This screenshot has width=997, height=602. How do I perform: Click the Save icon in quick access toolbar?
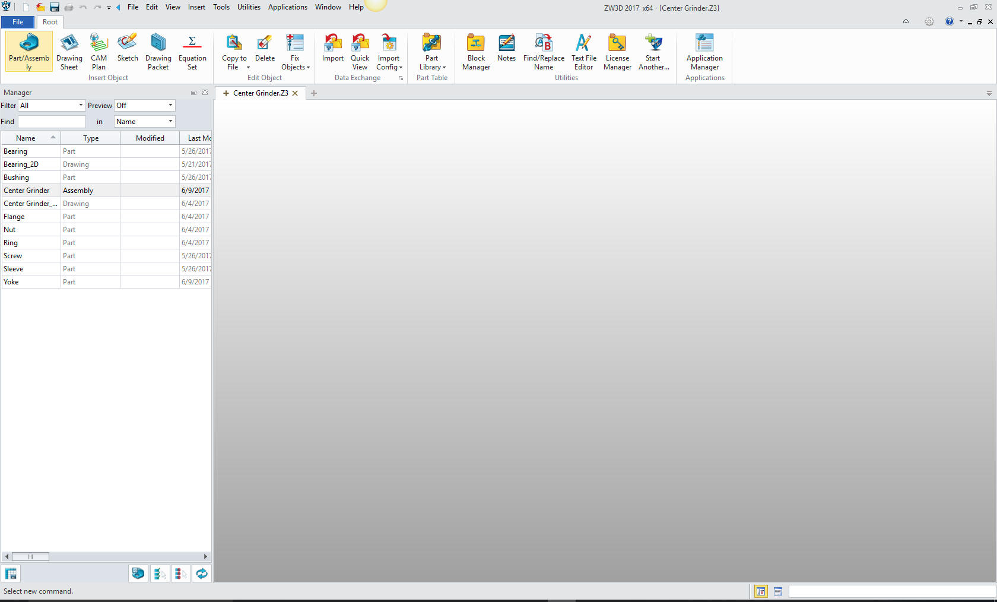55,7
